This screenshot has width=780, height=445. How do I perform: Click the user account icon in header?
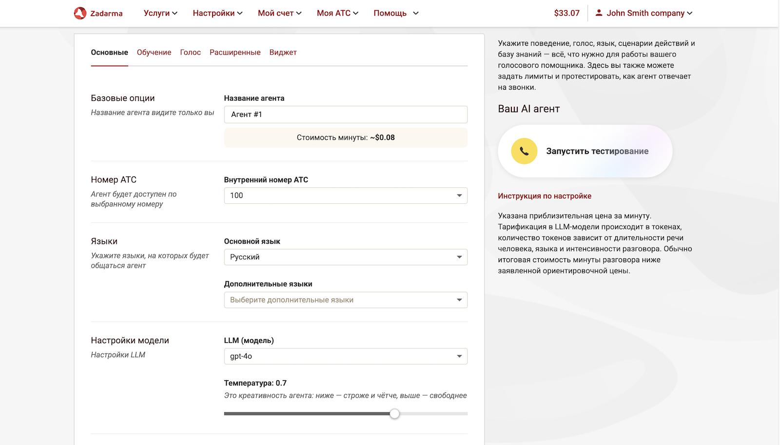click(599, 13)
